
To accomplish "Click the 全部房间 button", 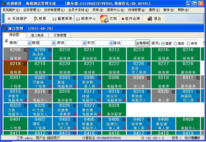I will click(x=142, y=43).
